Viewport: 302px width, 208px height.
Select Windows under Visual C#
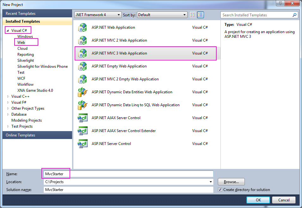pyautogui.click(x=25, y=37)
